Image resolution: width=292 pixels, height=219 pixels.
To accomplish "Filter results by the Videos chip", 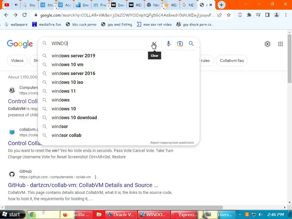I will [17, 60].
